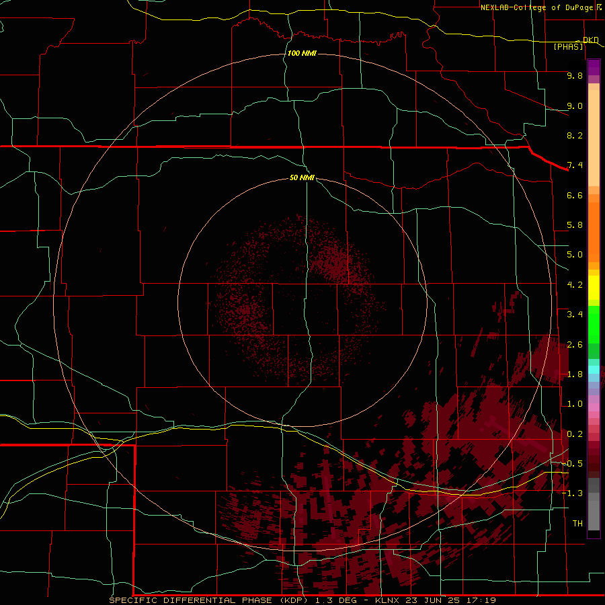This screenshot has width=605, height=605.
Task: Click the 1.8 color scale value
Action: coord(575,374)
